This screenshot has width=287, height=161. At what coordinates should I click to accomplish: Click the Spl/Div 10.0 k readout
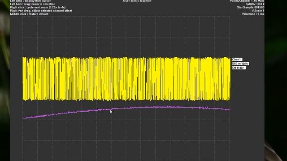pyautogui.click(x=255, y=4)
